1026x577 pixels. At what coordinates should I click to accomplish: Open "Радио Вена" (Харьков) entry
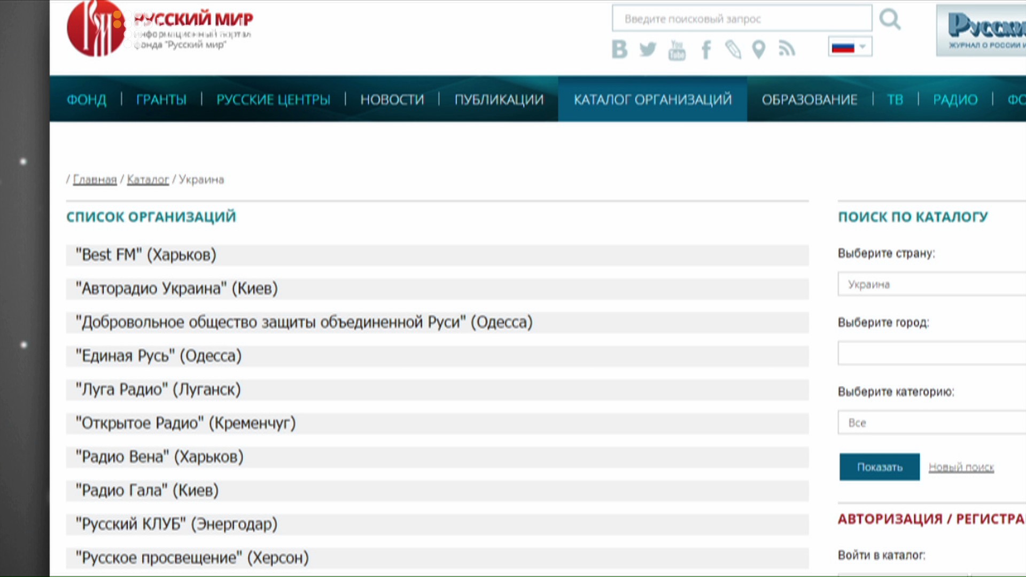point(437,457)
